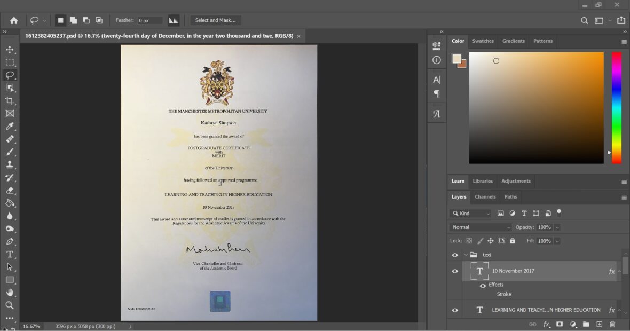Select the Horizontal Type tool
This screenshot has width=630, height=331.
tap(10, 254)
